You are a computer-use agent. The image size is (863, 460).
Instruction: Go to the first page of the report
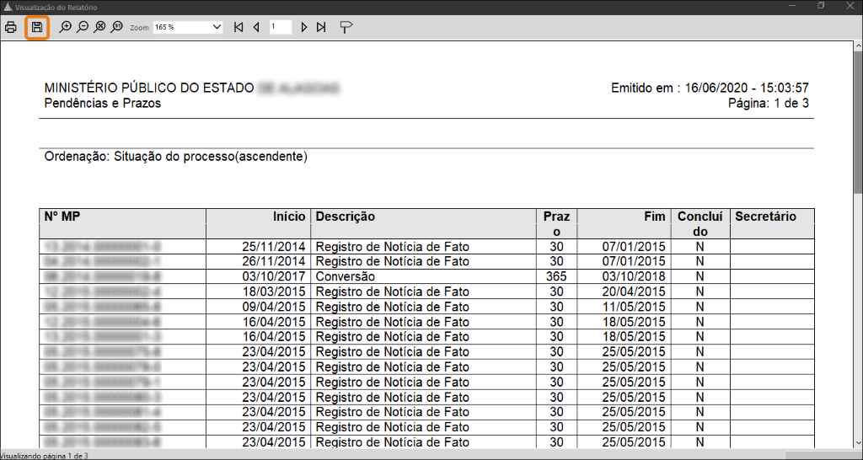(x=239, y=27)
